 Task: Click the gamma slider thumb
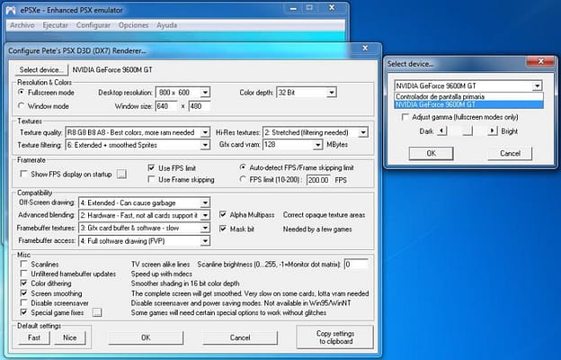pos(467,130)
